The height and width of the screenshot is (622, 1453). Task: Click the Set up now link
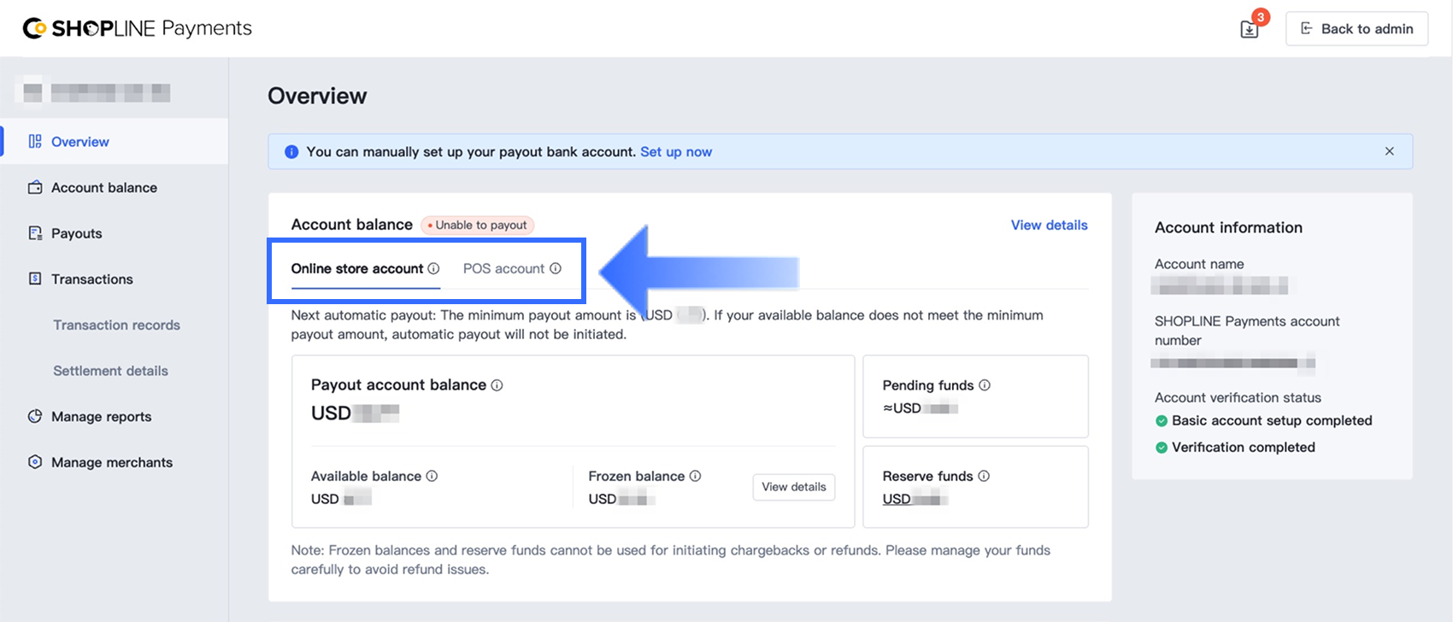tap(675, 152)
